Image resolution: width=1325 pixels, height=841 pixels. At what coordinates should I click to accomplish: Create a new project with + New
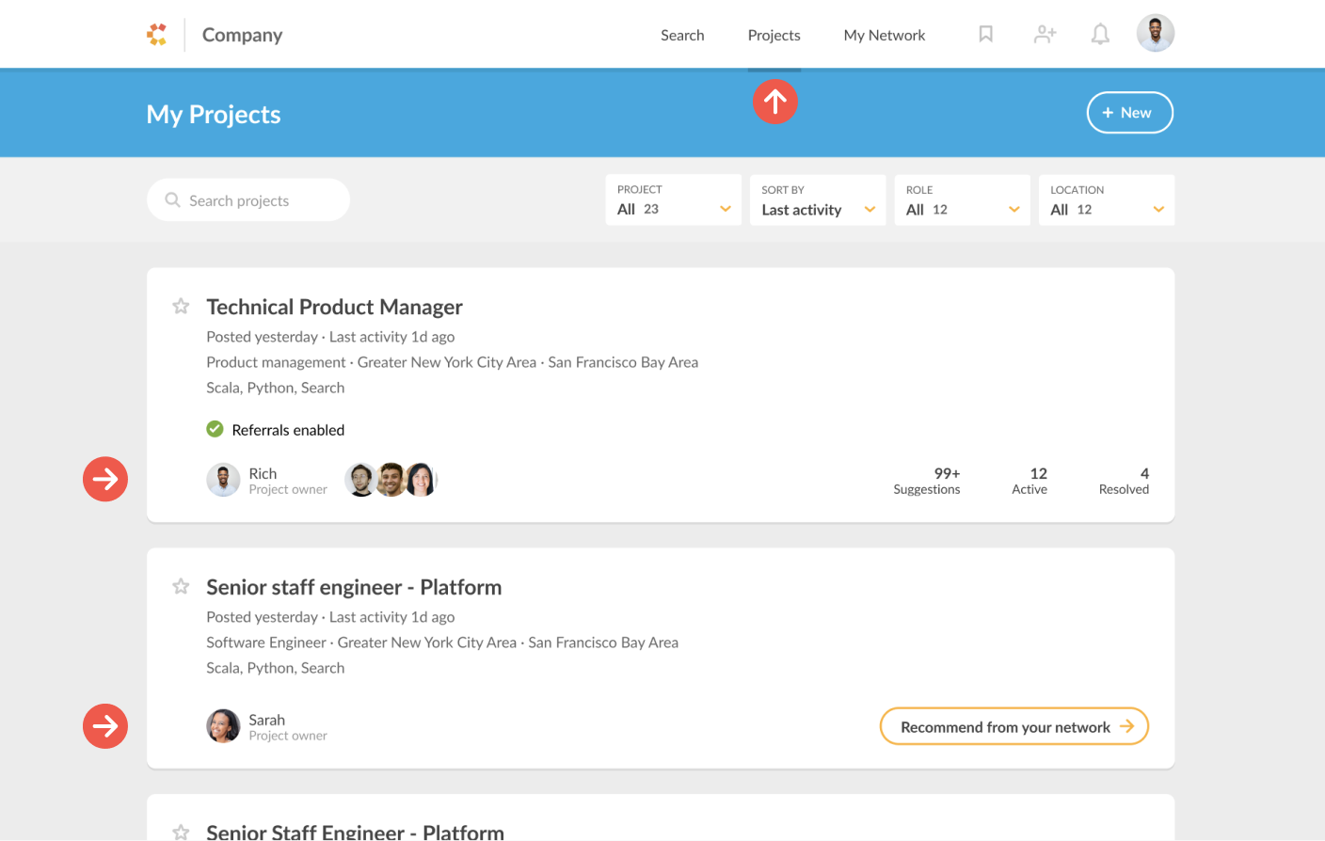(x=1130, y=113)
